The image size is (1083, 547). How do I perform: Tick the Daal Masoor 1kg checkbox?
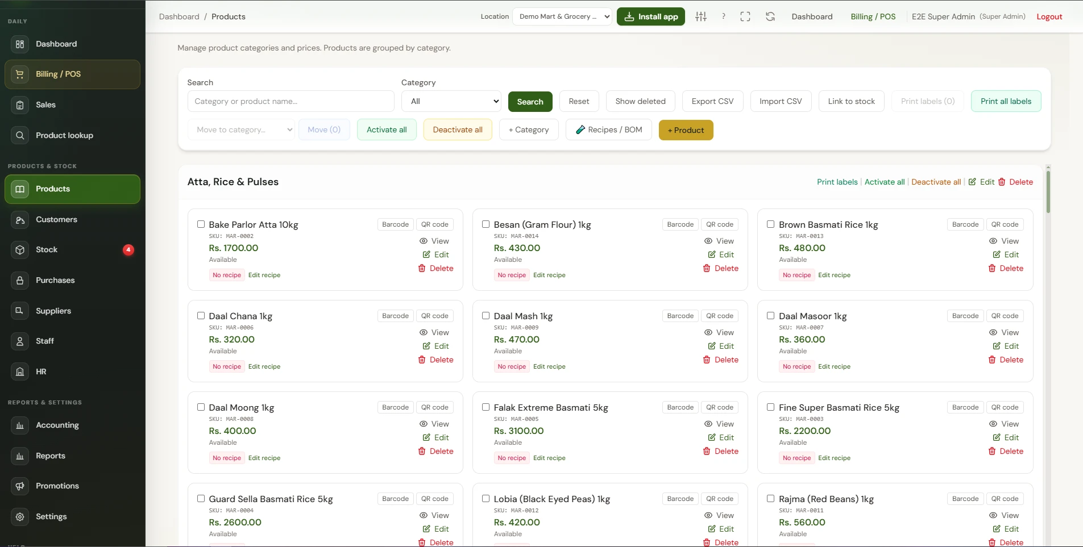click(770, 316)
